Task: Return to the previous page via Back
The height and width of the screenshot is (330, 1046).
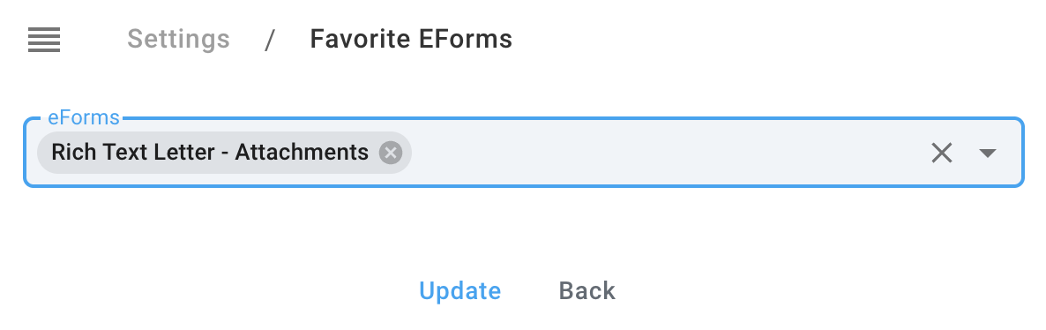Action: click(x=587, y=290)
